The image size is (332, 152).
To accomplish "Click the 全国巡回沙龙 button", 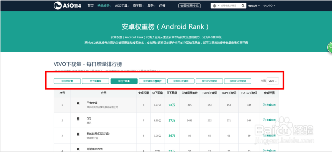I will (x=189, y=6).
